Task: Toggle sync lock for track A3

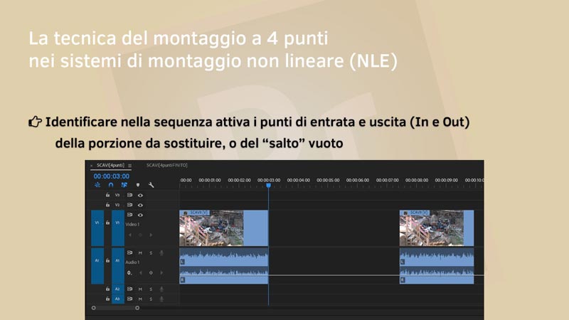Action: pyautogui.click(x=129, y=299)
